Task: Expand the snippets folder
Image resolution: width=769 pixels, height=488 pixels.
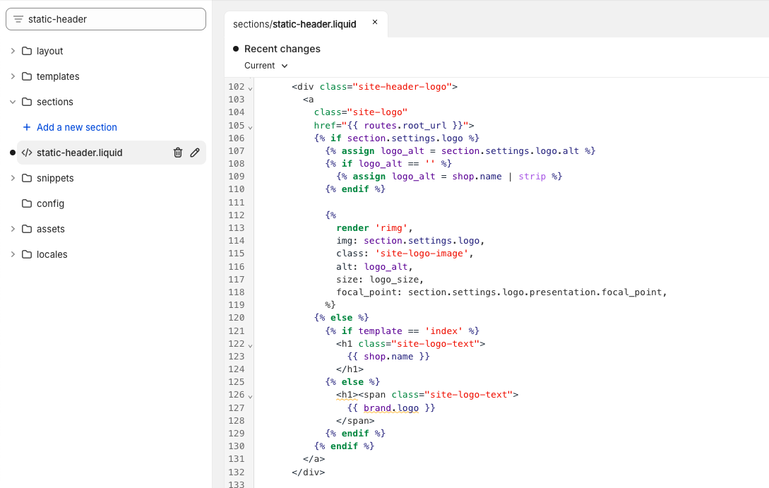Action: (13, 178)
